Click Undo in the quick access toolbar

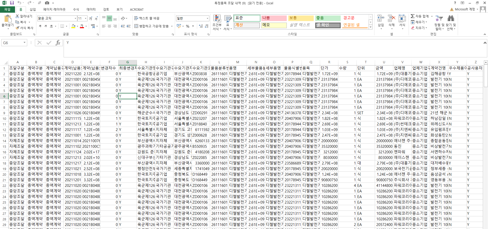tap(19, 3)
